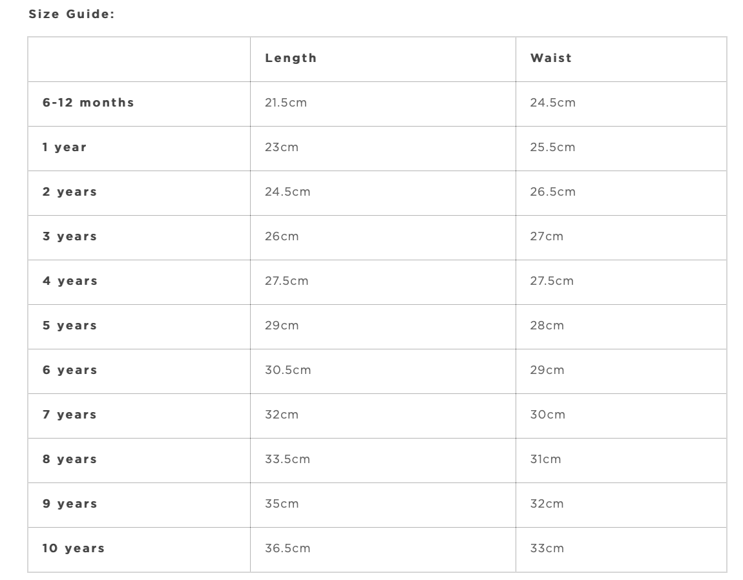Select the 30.5cm length for 6 years
The width and height of the screenshot is (743, 580).
[x=288, y=370]
